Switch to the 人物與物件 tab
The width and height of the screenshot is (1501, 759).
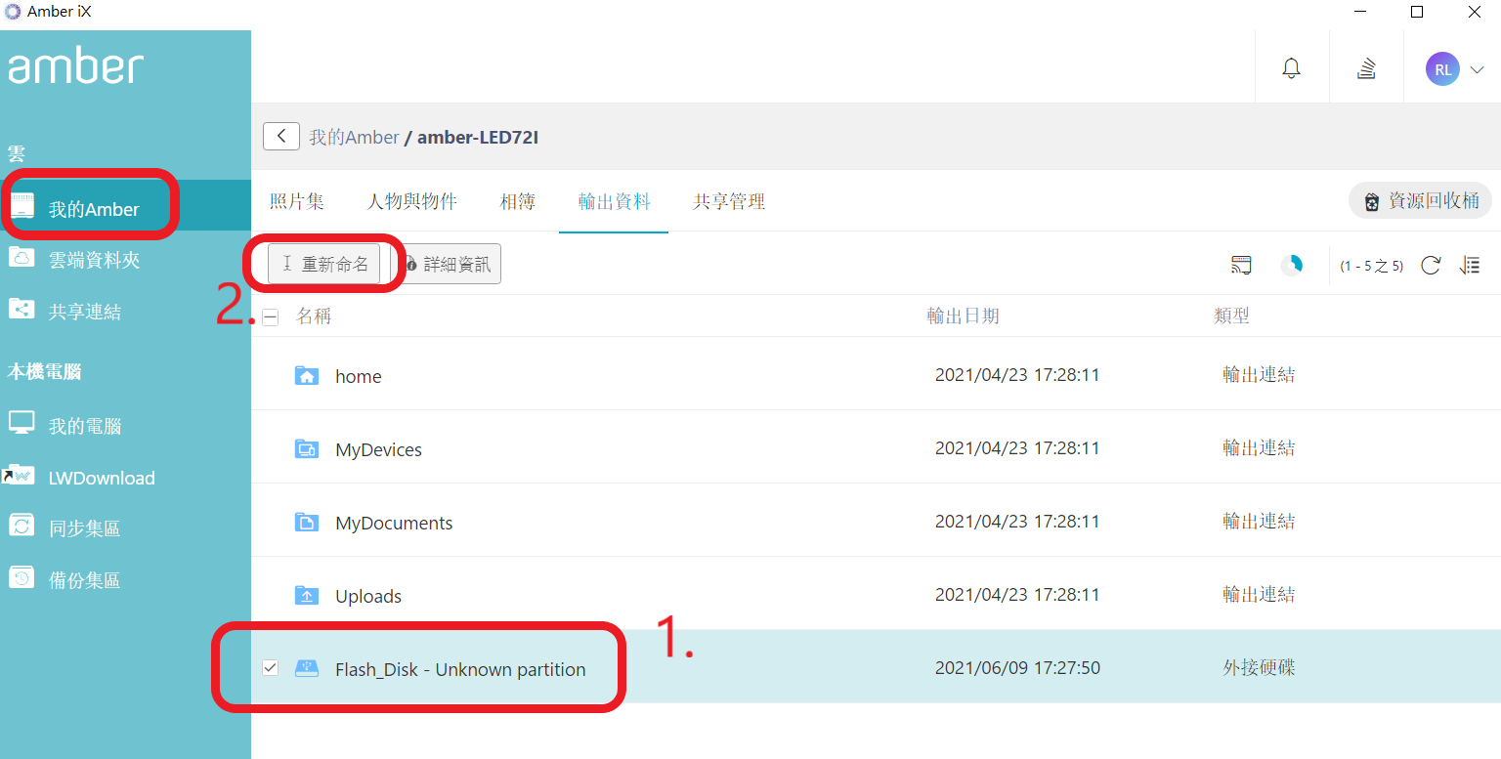point(411,201)
